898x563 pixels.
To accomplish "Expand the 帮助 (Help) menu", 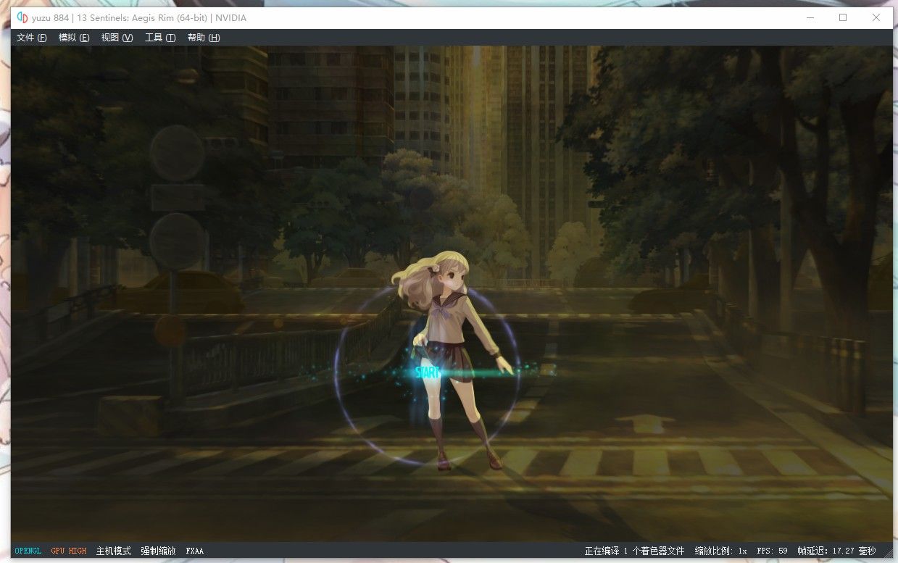I will click(204, 38).
